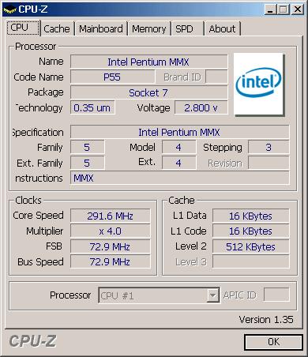
Task: Expand the Processor CPU #1 dropdown arrow
Action: [x=213, y=295]
